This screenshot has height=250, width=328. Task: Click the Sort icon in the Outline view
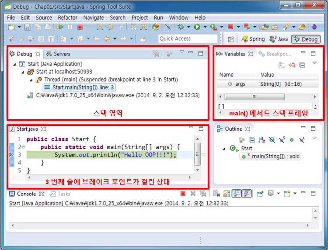tap(262, 140)
